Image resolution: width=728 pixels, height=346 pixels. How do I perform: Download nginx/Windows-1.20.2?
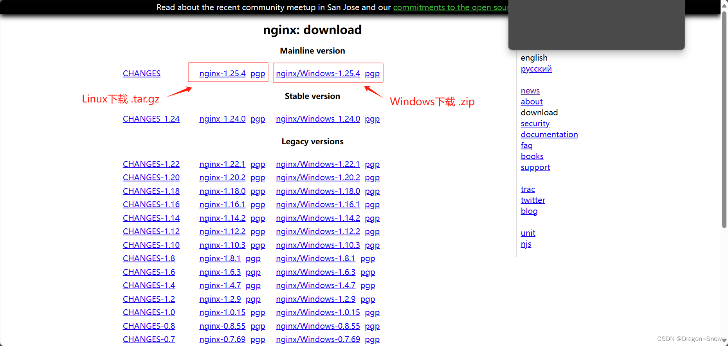click(318, 177)
